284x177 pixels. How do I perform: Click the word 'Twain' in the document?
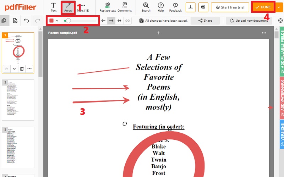pyautogui.click(x=159, y=160)
